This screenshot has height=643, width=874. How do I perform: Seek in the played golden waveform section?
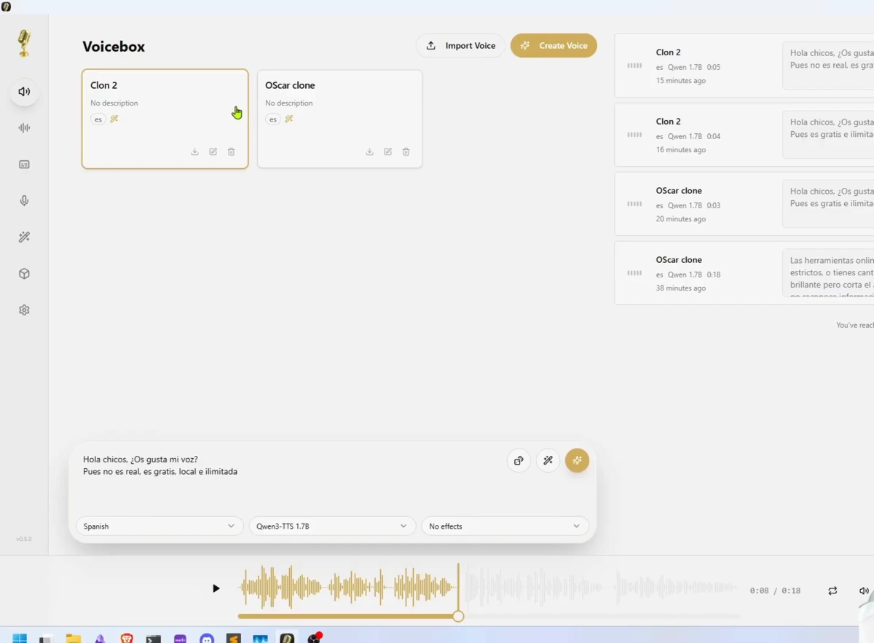348,588
